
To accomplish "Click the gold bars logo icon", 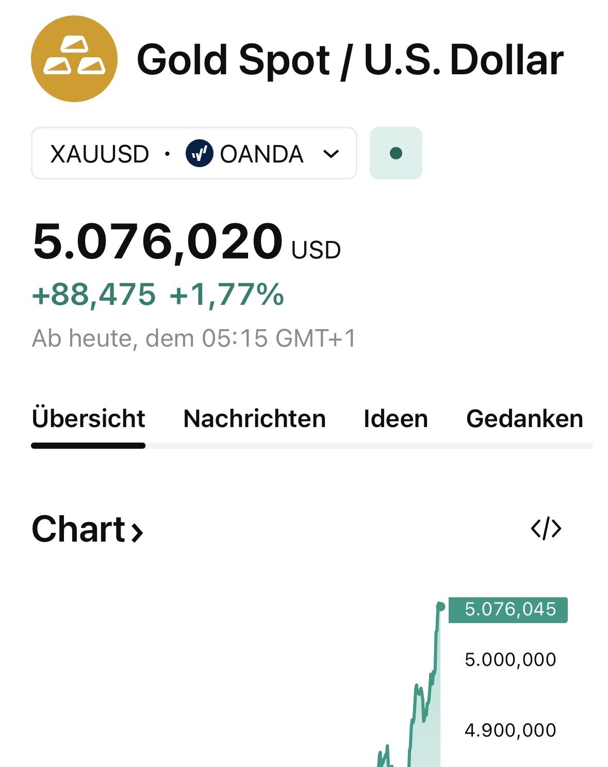I will click(x=74, y=59).
